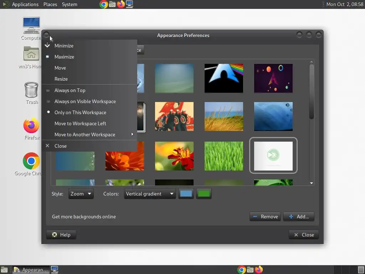Click the blue gradient color swatch
This screenshot has width=365, height=274.
tap(186, 194)
